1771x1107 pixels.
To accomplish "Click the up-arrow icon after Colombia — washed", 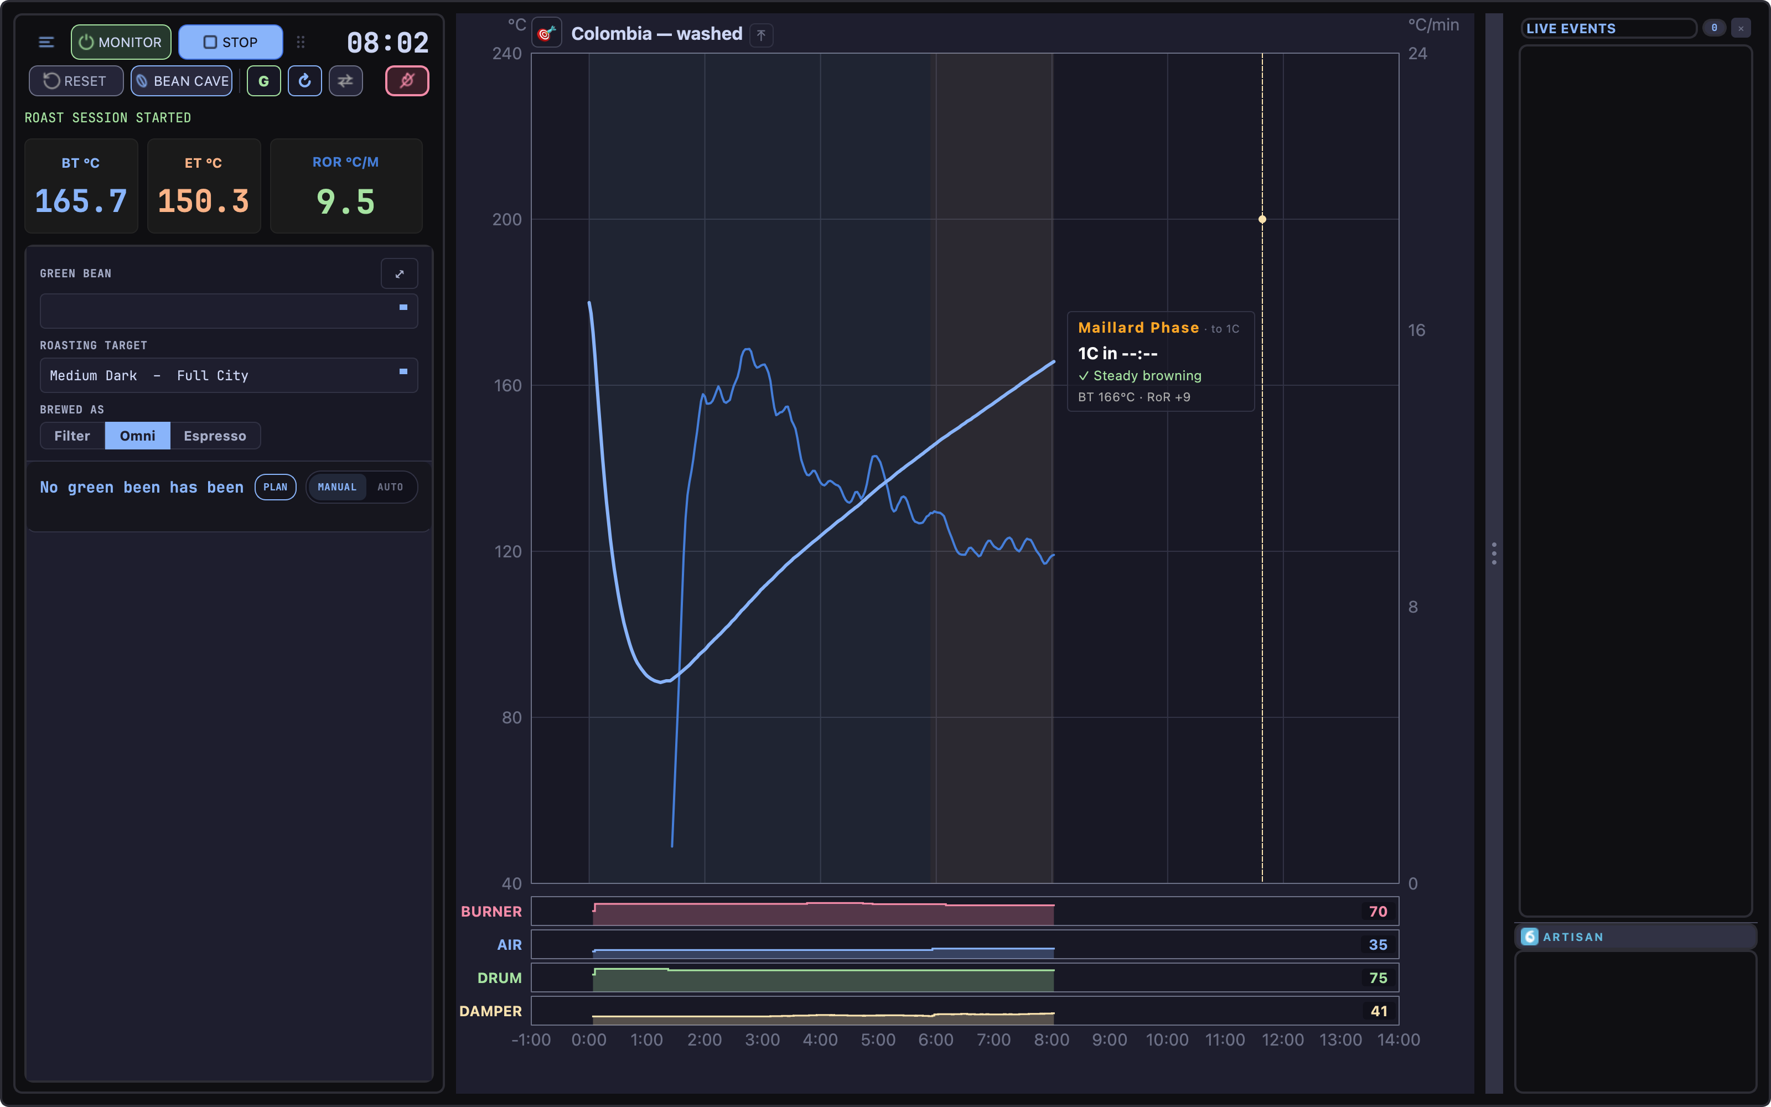I will [761, 34].
